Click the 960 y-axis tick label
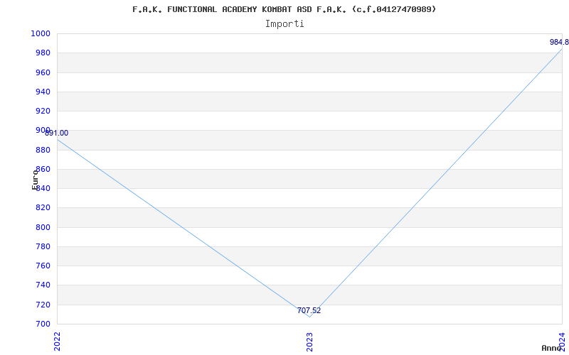The height and width of the screenshot is (355, 569). coord(43,72)
